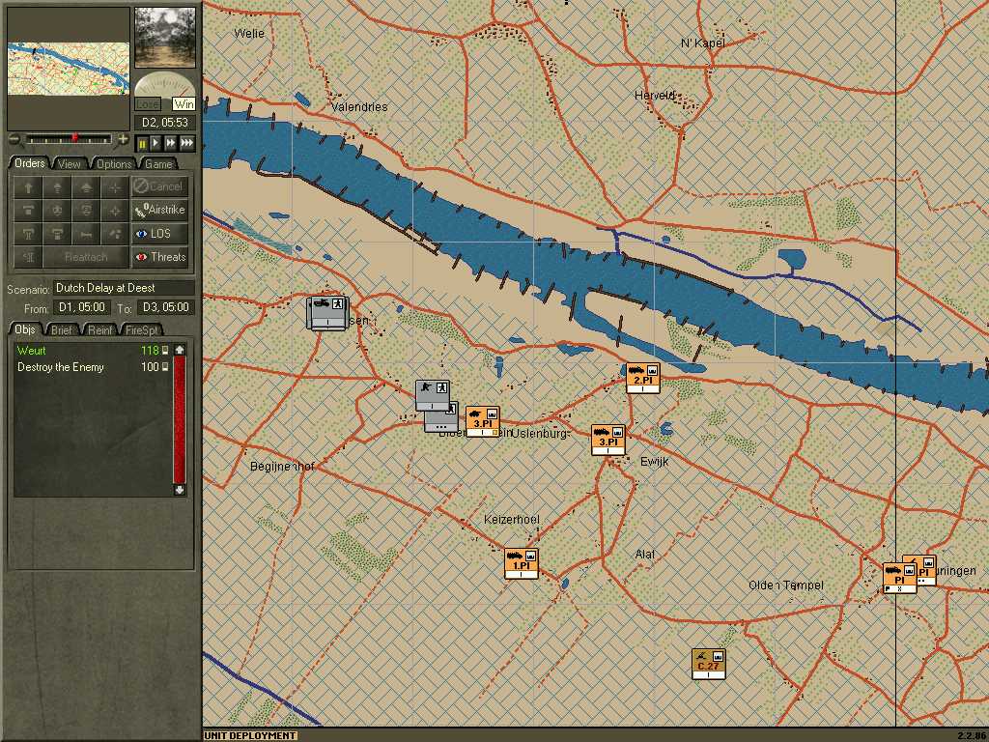989x742 pixels.
Task: Click the UNIT DEPLOYMENT status bar text
Action: 250,735
